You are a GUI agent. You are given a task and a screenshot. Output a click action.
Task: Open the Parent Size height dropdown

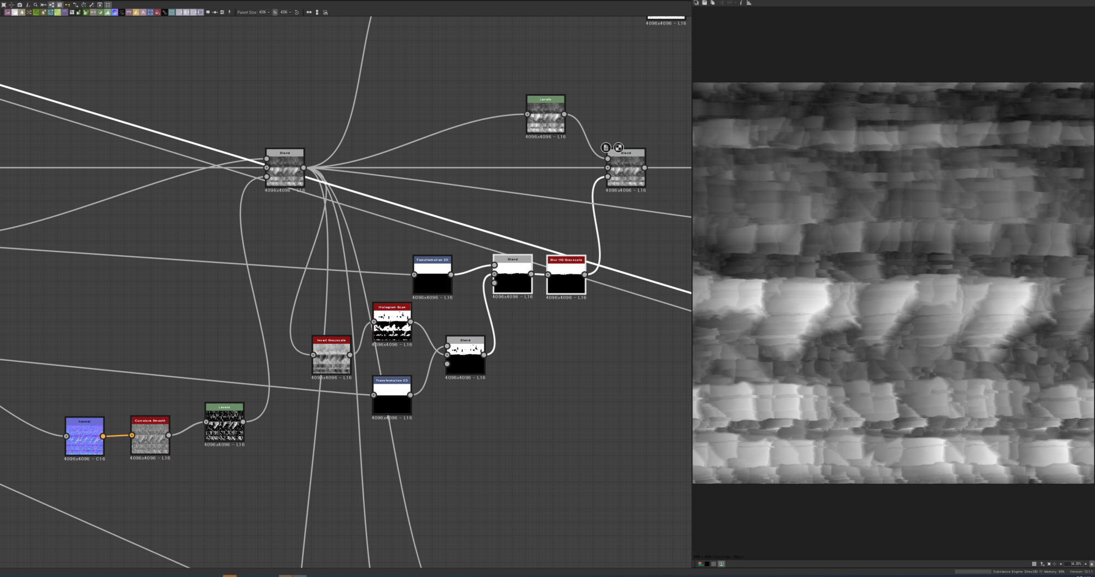[286, 12]
